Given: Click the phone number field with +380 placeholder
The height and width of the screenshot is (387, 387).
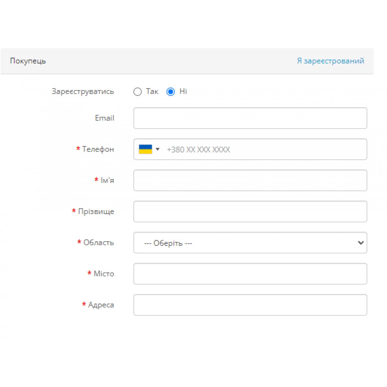Looking at the screenshot, I should coord(263,150).
